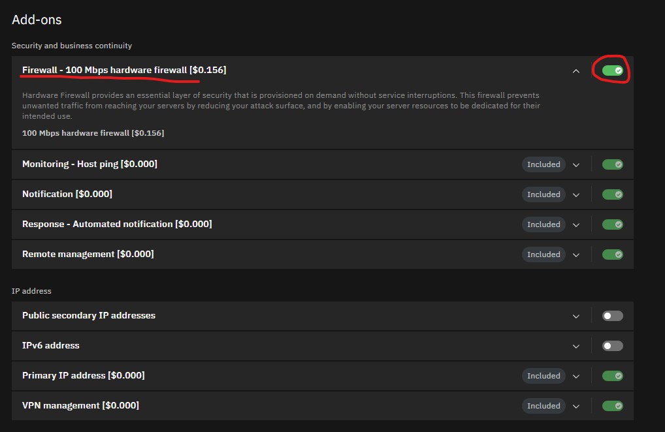The height and width of the screenshot is (432, 665).
Task: Open Remote management dropdown chevron
Action: 576,255
